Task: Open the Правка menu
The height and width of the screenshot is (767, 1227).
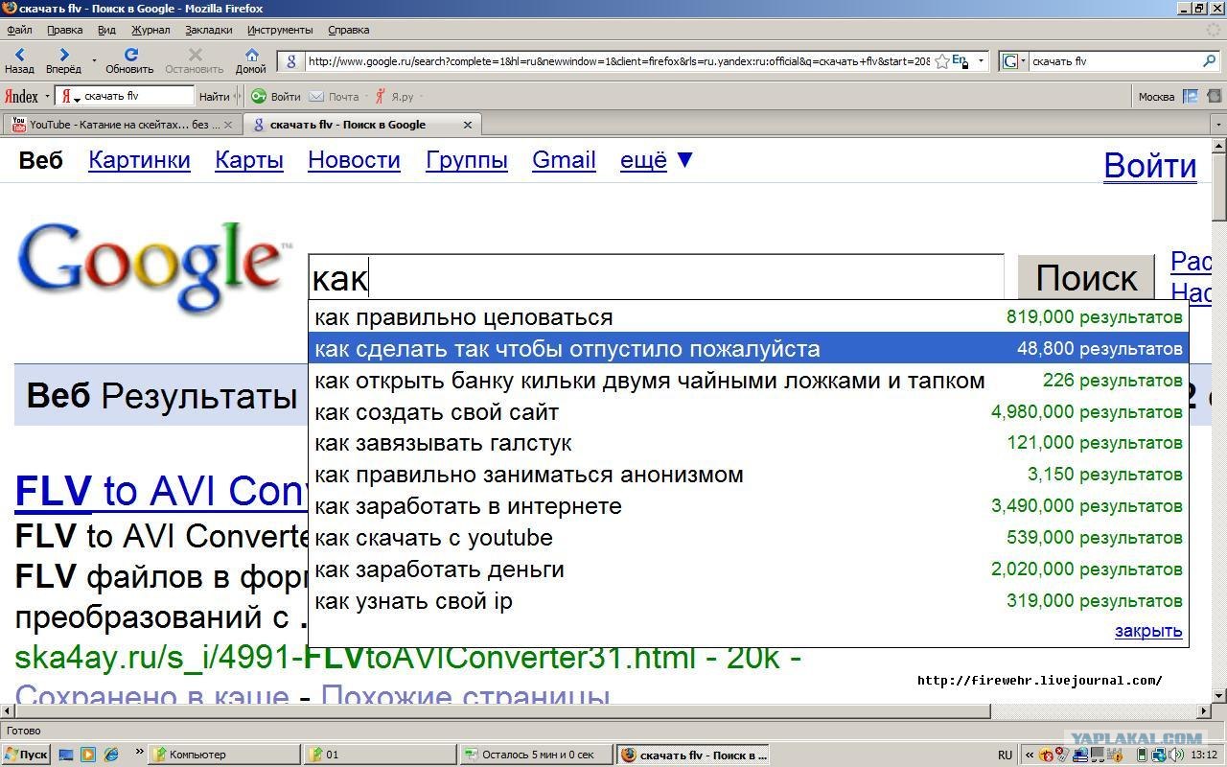Action: (x=64, y=30)
